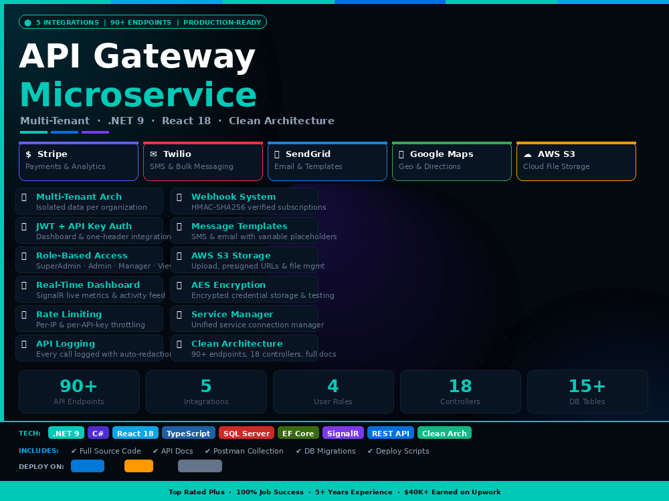Click the .NET 9 tech badge

point(66,433)
